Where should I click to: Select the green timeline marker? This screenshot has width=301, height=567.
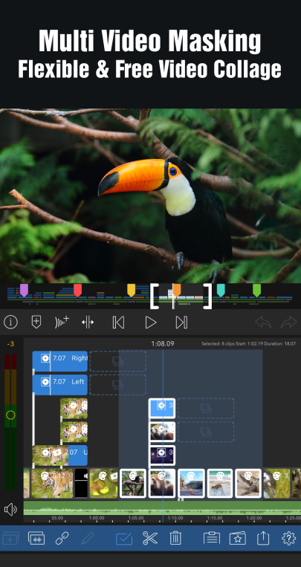256,290
